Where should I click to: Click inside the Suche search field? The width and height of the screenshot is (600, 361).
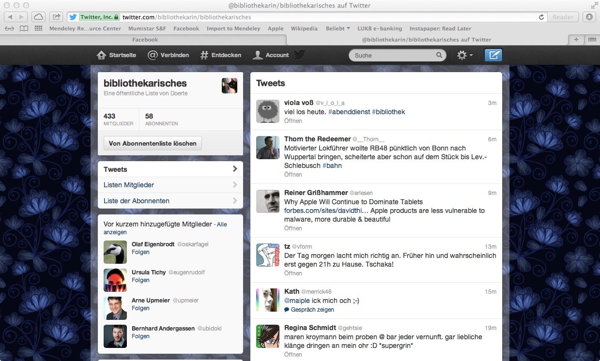click(x=392, y=55)
